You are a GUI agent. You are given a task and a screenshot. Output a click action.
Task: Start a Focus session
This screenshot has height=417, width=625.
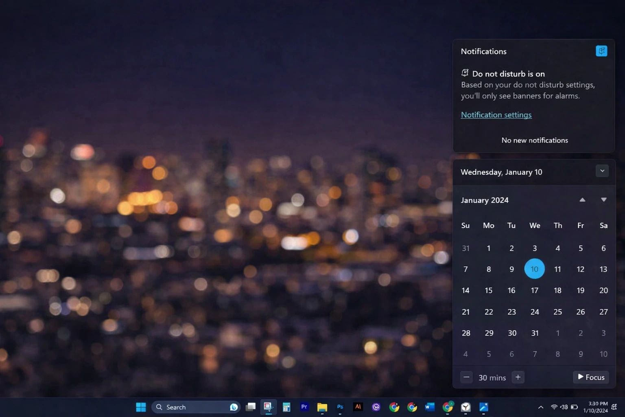point(590,377)
